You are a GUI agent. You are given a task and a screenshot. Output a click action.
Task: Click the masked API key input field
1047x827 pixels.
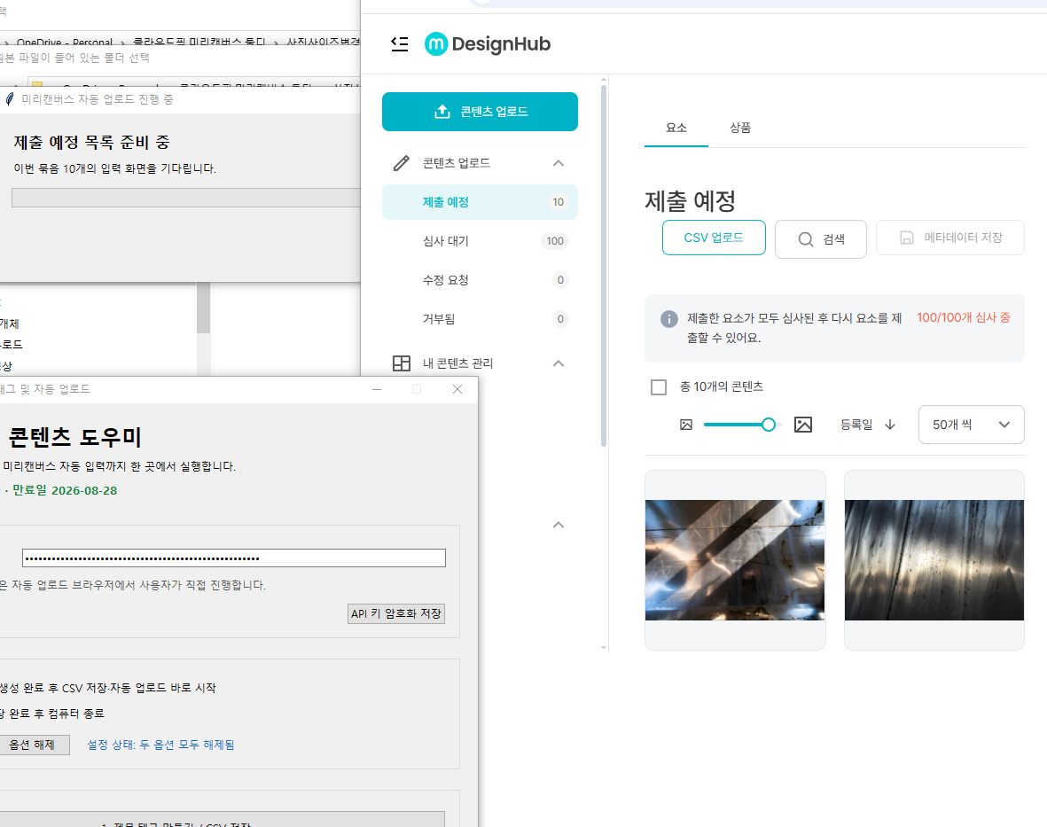pyautogui.click(x=234, y=558)
